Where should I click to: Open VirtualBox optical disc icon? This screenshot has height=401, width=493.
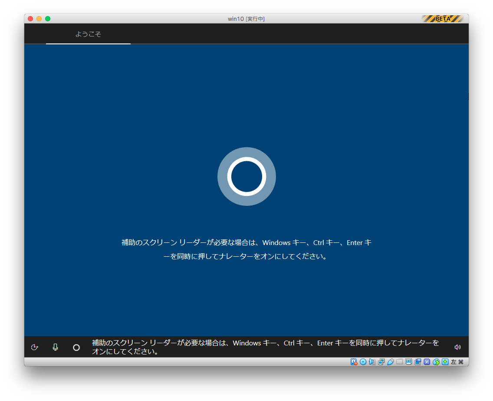coord(363,362)
